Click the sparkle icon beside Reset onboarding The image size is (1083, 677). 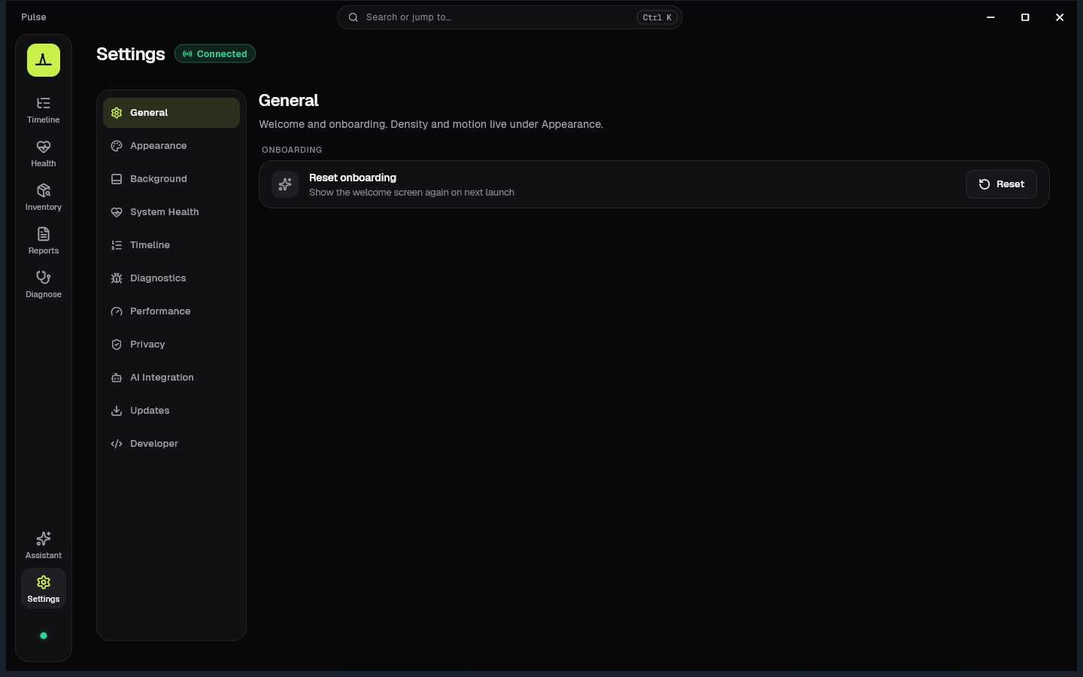[x=285, y=184]
